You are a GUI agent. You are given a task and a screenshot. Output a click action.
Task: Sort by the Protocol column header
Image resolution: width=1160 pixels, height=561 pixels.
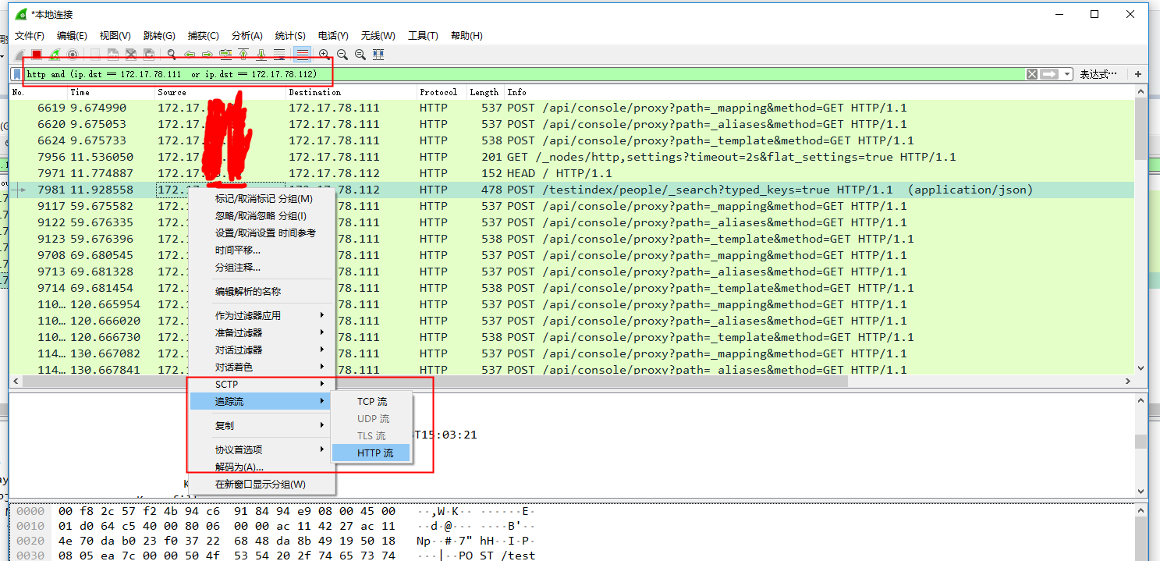pos(442,92)
